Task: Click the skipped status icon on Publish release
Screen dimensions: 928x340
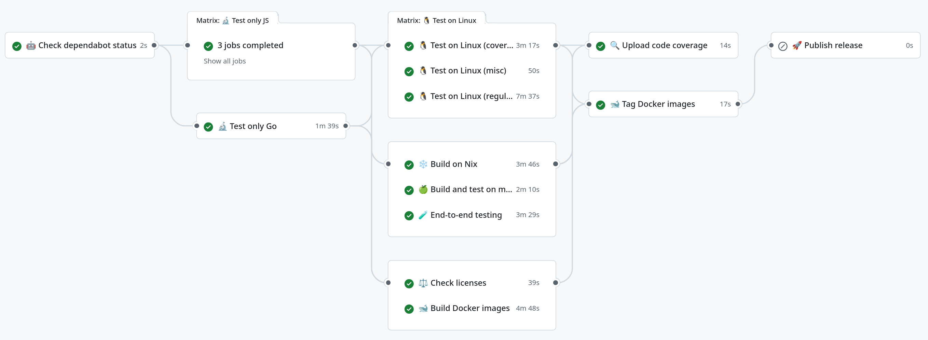Action: [x=783, y=46]
